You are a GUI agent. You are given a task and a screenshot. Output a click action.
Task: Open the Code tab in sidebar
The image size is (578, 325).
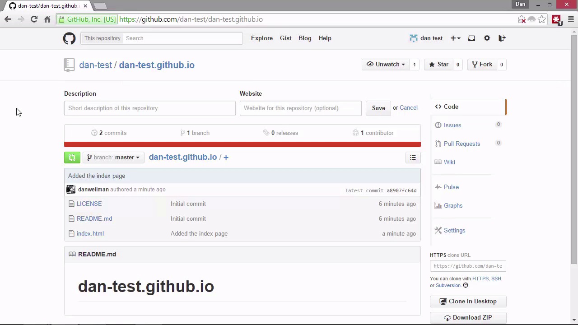pyautogui.click(x=468, y=107)
